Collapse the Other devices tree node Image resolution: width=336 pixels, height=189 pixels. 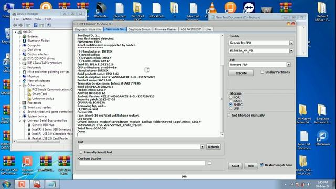click(x=20, y=85)
